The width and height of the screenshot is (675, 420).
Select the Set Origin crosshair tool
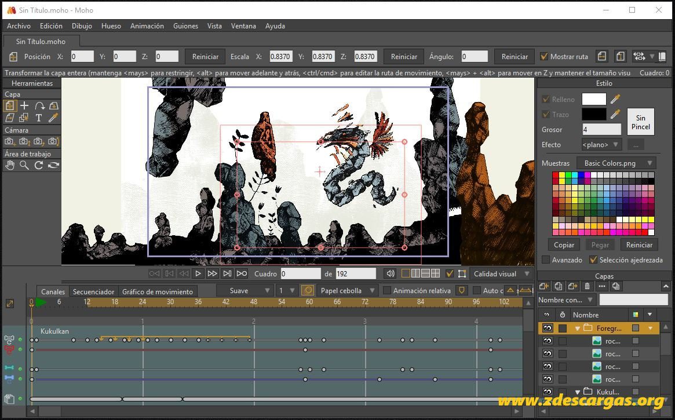[x=24, y=106]
